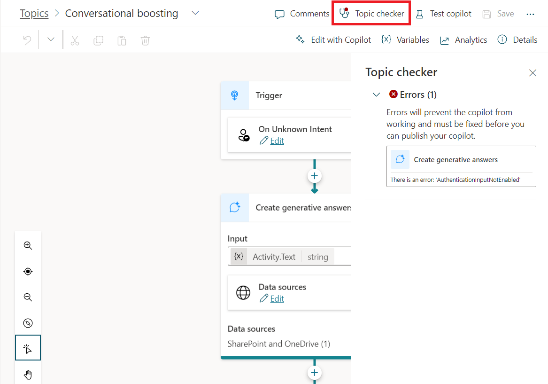Click the recenter canvas target icon
This screenshot has width=548, height=384.
point(28,271)
